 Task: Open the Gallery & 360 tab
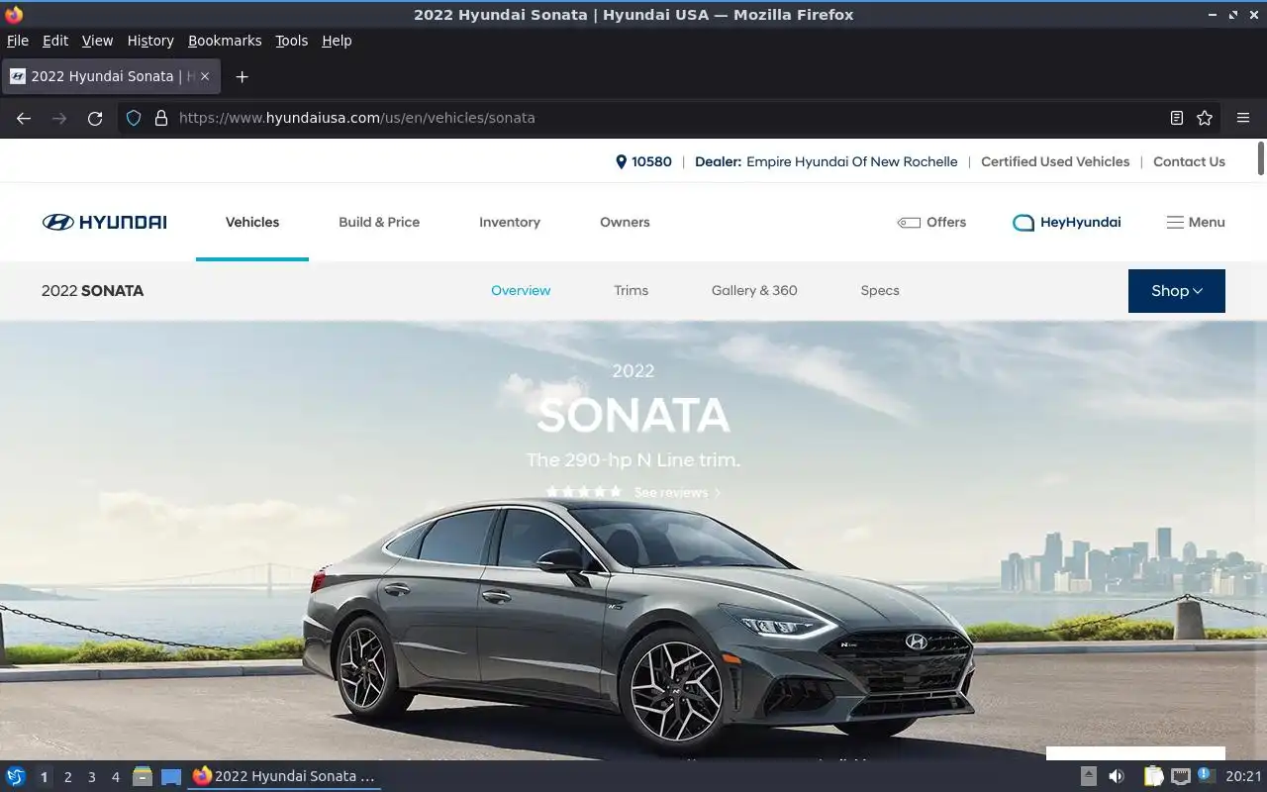click(754, 290)
